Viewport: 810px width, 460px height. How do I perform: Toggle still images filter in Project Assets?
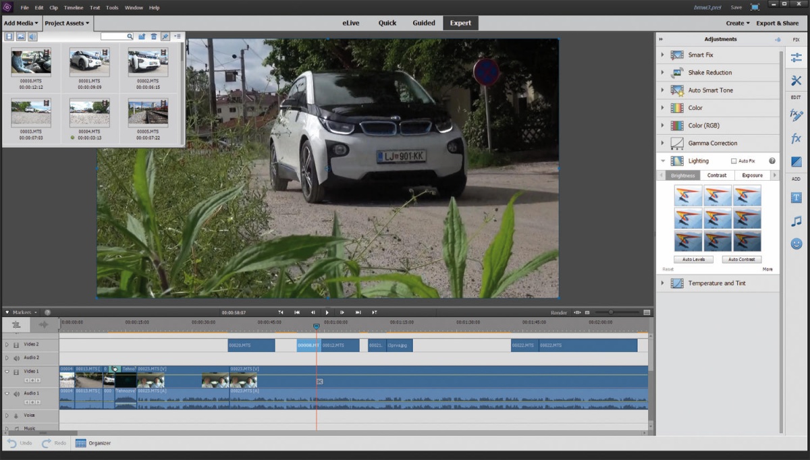[x=21, y=36]
